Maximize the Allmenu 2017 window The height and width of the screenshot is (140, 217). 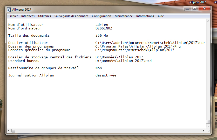(195, 9)
